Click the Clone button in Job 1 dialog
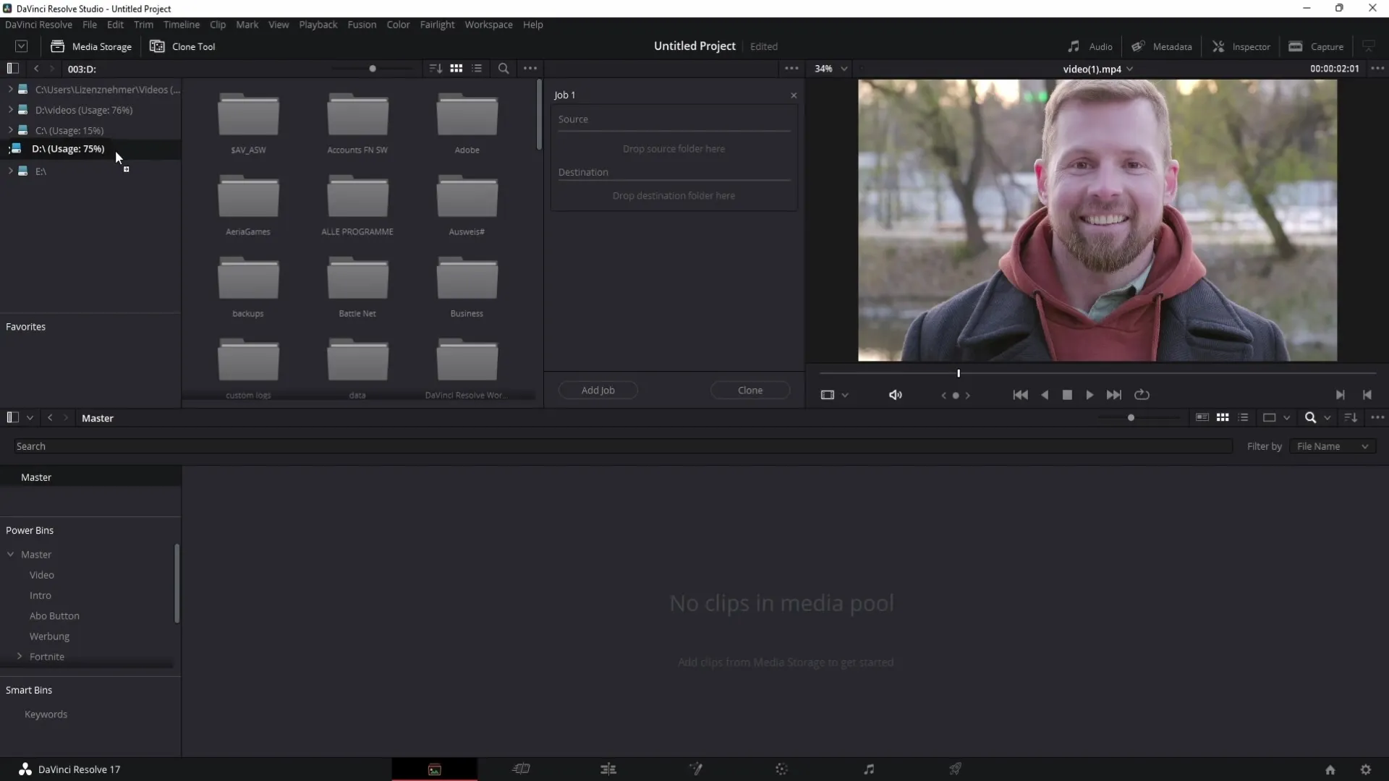1389x781 pixels. click(751, 390)
